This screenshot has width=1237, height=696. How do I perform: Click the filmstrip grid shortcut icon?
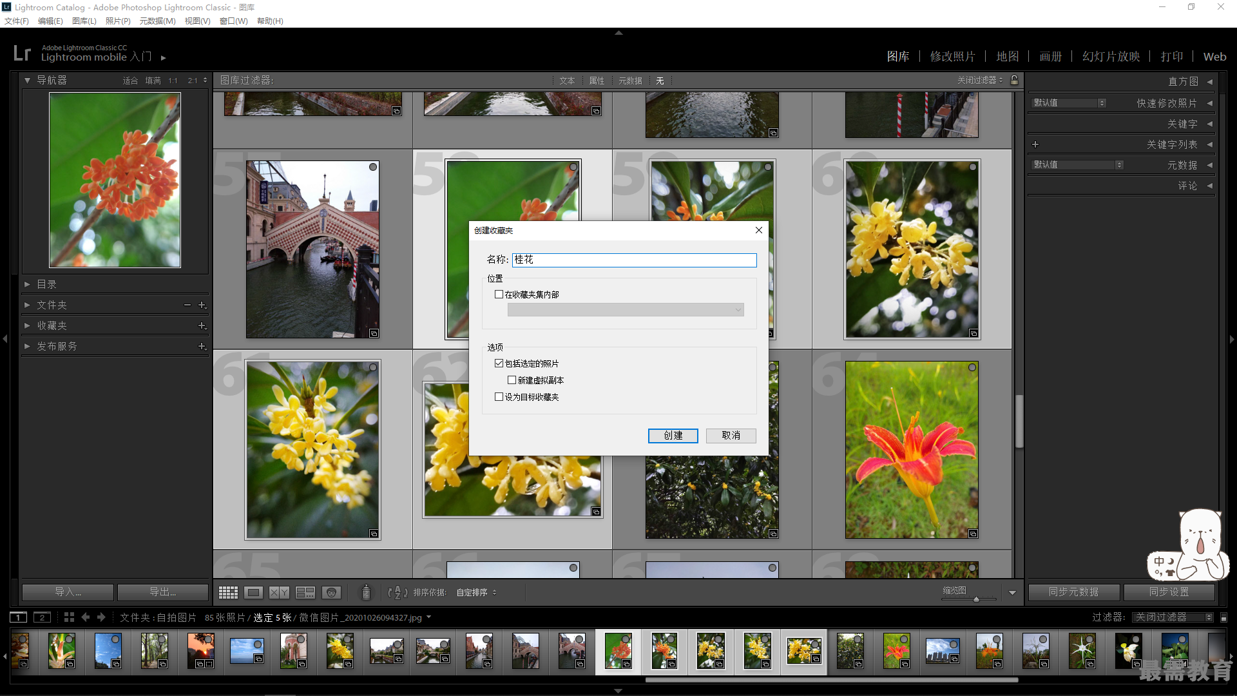[x=69, y=617]
